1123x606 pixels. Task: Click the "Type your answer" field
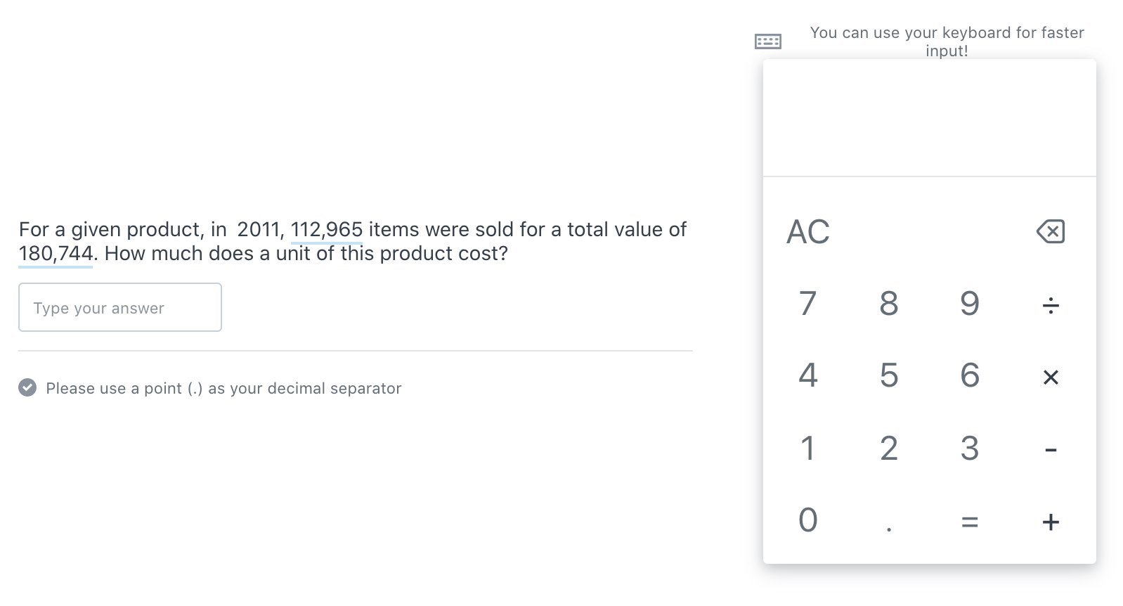click(x=120, y=308)
